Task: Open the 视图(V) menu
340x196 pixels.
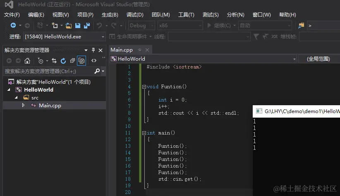Action: (61, 15)
